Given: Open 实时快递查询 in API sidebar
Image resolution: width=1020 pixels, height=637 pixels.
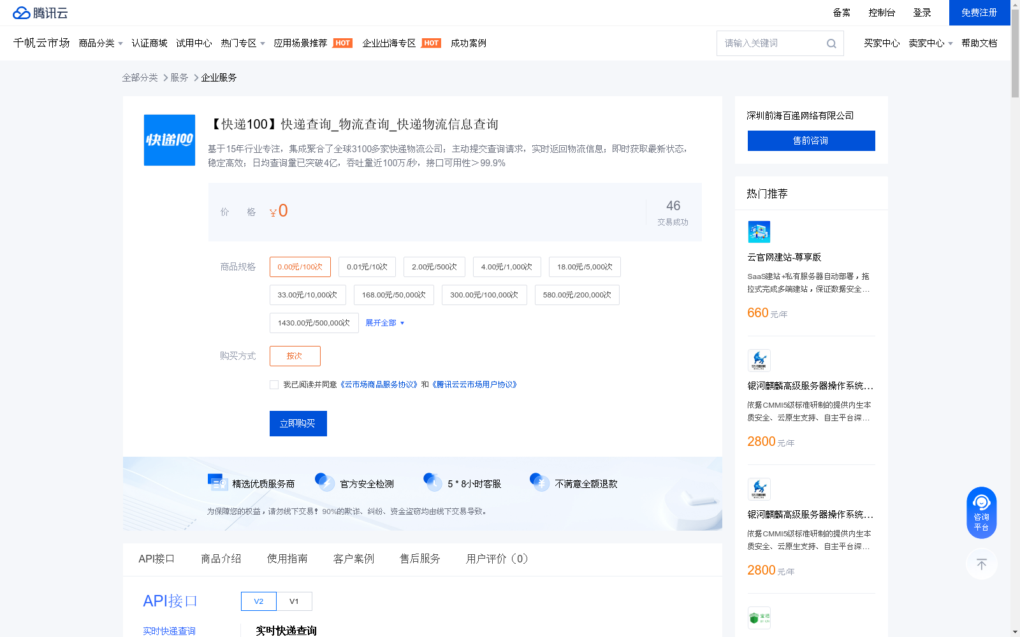Looking at the screenshot, I should tap(169, 631).
